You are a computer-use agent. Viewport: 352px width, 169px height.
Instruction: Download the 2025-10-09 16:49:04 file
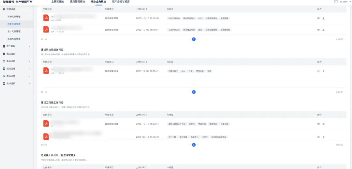324,30
